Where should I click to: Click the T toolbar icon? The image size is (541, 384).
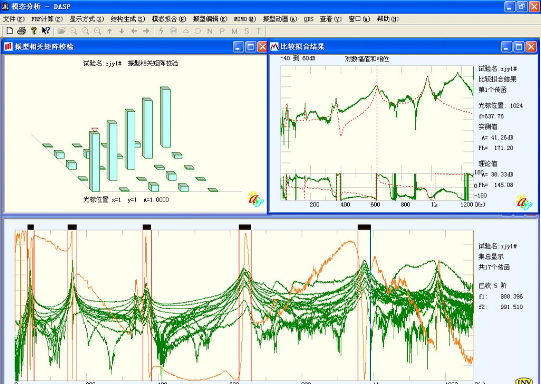coord(259,31)
